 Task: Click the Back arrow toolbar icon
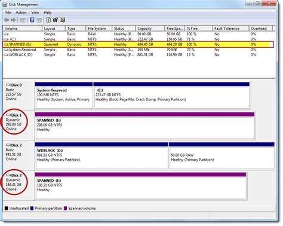(7, 20)
